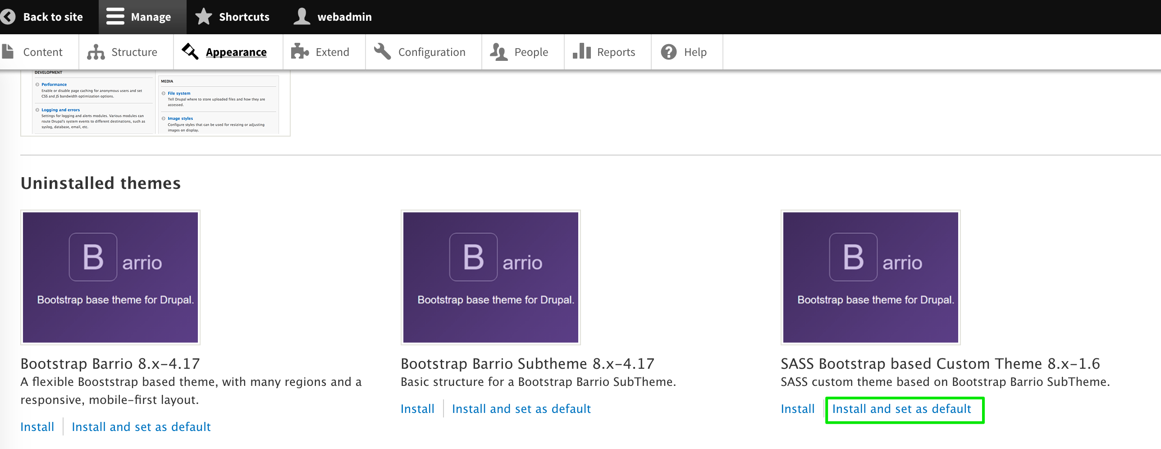Install the SASS Bootstrap Custom Theme
Image resolution: width=1161 pixels, height=449 pixels.
point(797,409)
